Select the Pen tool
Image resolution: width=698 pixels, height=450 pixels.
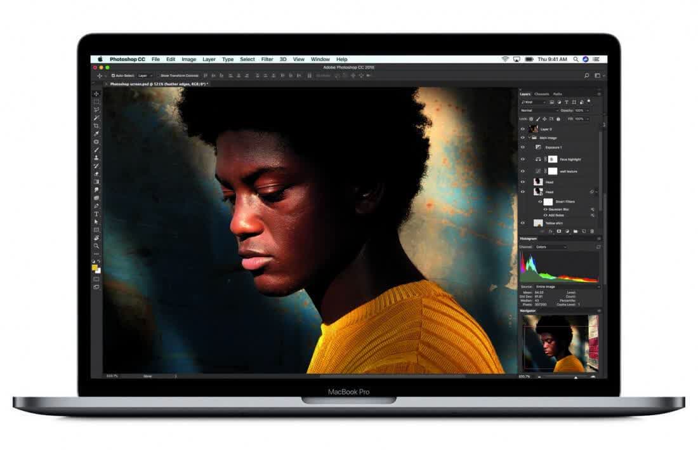pyautogui.click(x=96, y=206)
